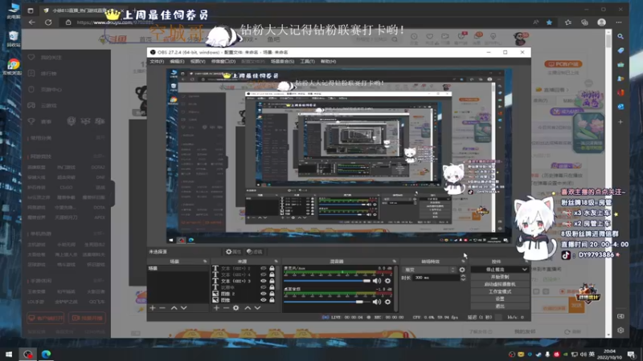
Task: Click the 桌面音频 volume slider
Action: 327,302
